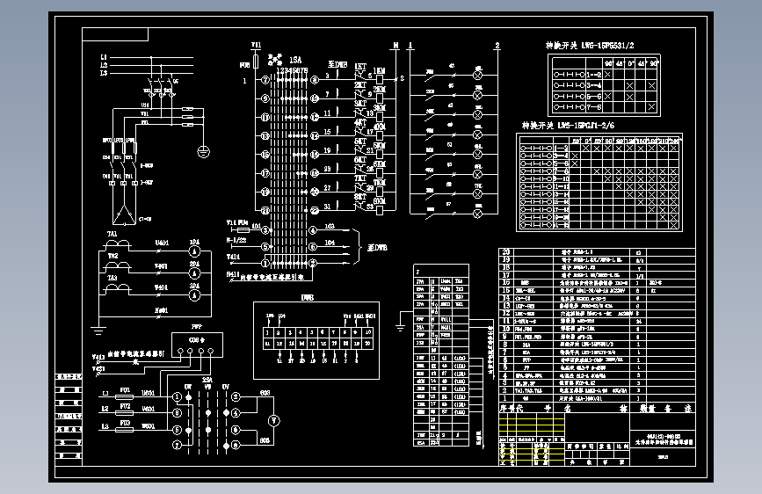Image resolution: width=762 pixels, height=494 pixels.
Task: Click the V11 label above fuse FU5
Action: point(256,45)
